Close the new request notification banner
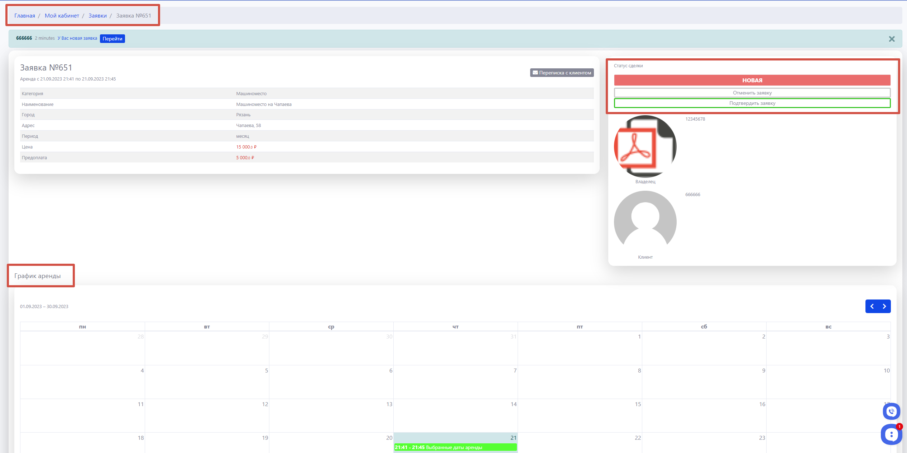 tap(892, 39)
